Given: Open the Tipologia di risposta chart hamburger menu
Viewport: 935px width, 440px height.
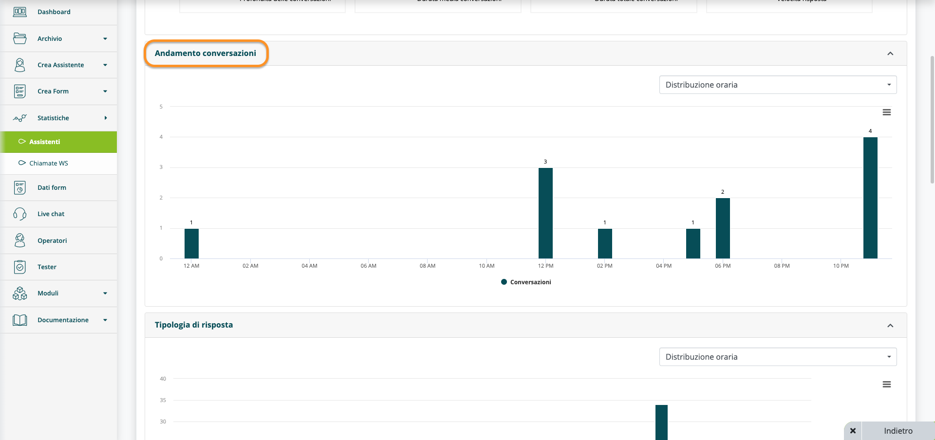Looking at the screenshot, I should 887,385.
